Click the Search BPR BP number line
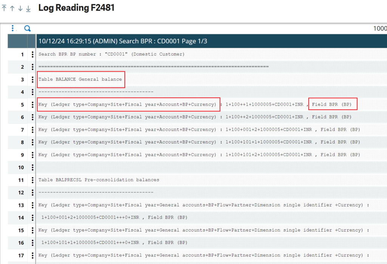387x264 pixels. (111, 54)
